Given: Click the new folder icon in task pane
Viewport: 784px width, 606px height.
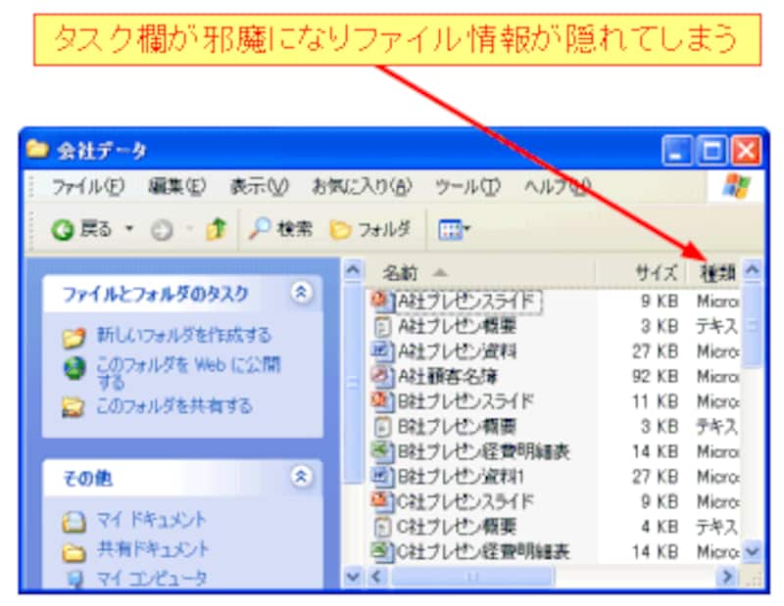Looking at the screenshot, I should coord(74,337).
